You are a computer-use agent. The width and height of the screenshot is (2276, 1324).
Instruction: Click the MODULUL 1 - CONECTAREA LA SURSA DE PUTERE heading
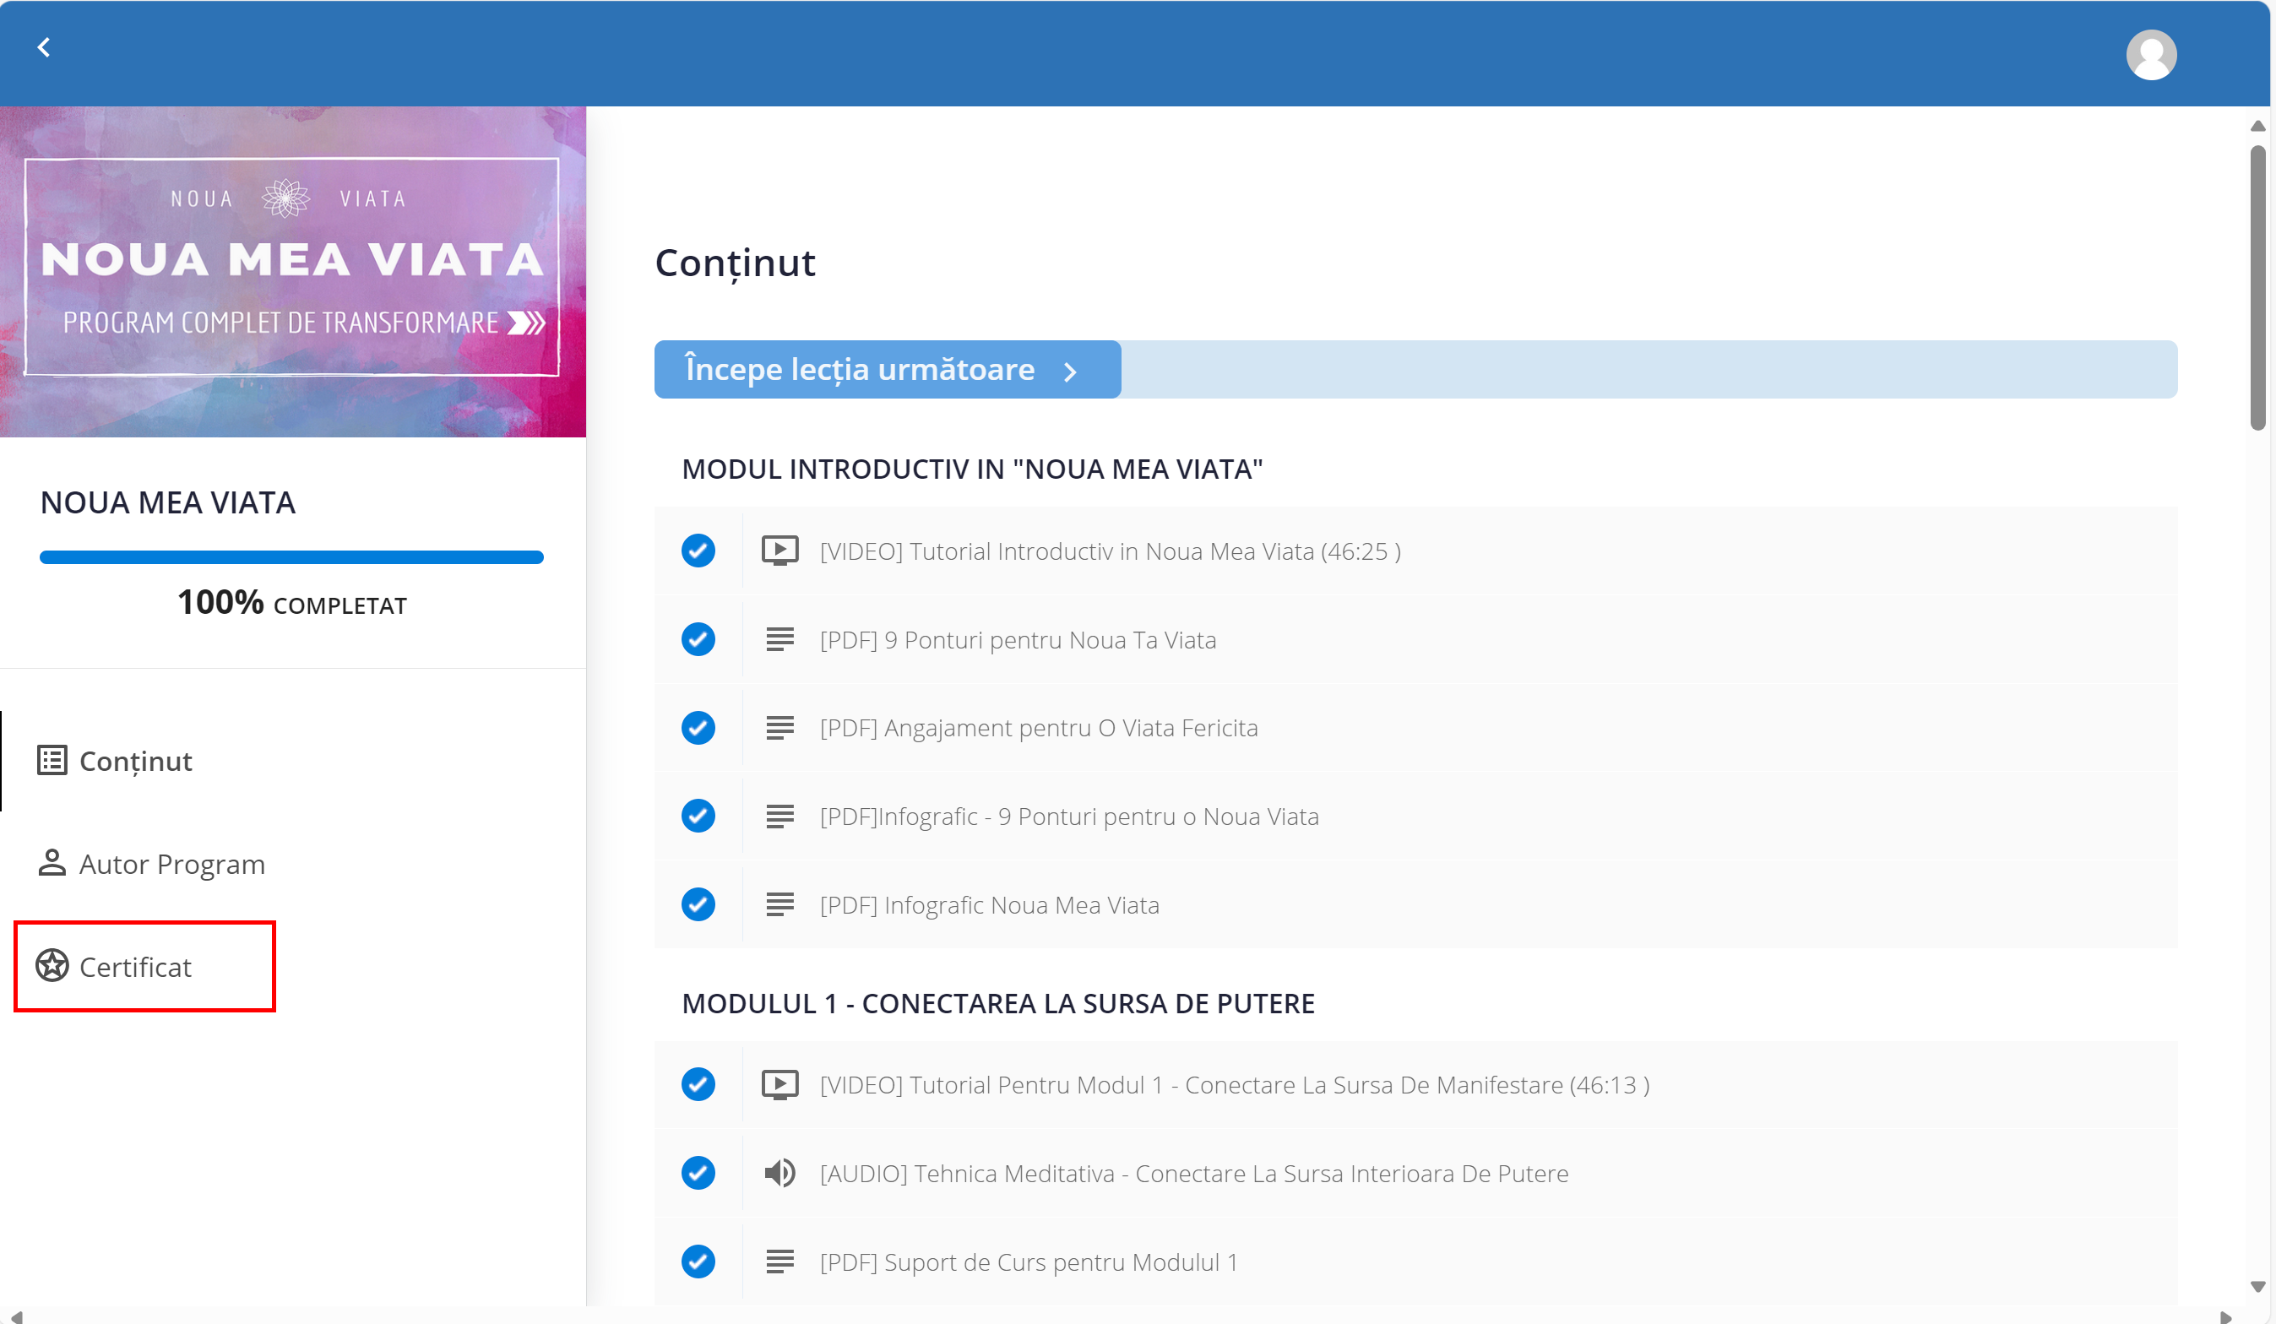[998, 1002]
